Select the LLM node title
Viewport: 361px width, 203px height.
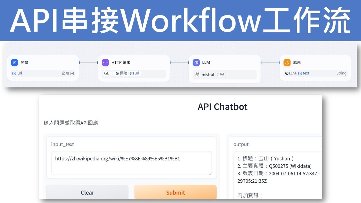(206, 63)
